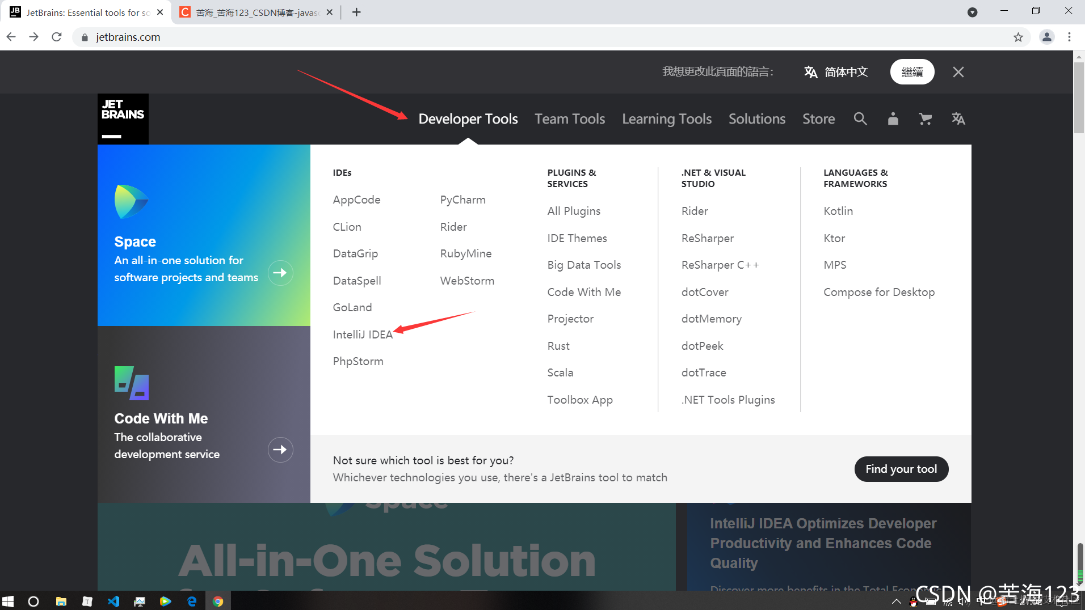
Task: Open the Team Tools menu
Action: coord(570,119)
